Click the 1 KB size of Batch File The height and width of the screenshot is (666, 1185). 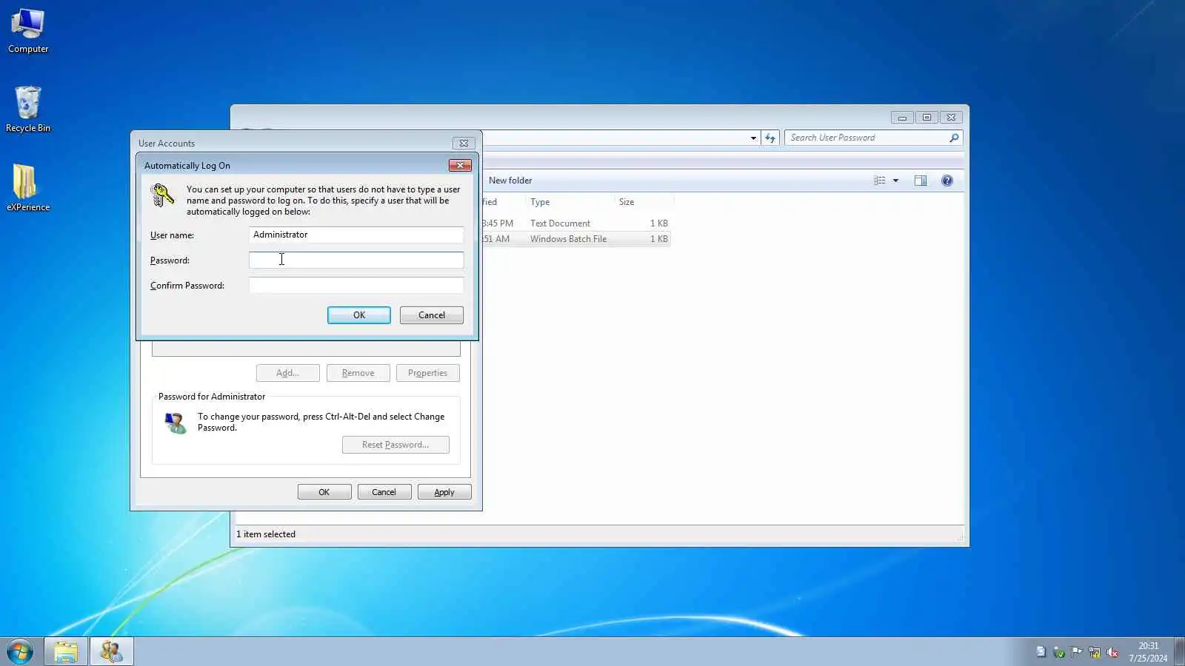[659, 239]
